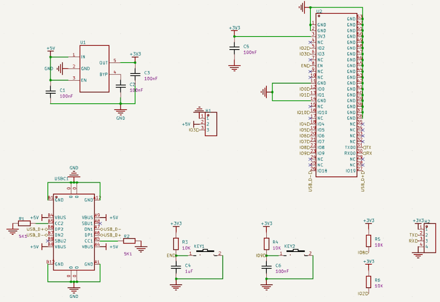The height and width of the screenshot is (302, 440).
Task: Select resistor R1 on CC2 line
Action: pyautogui.click(x=24, y=223)
